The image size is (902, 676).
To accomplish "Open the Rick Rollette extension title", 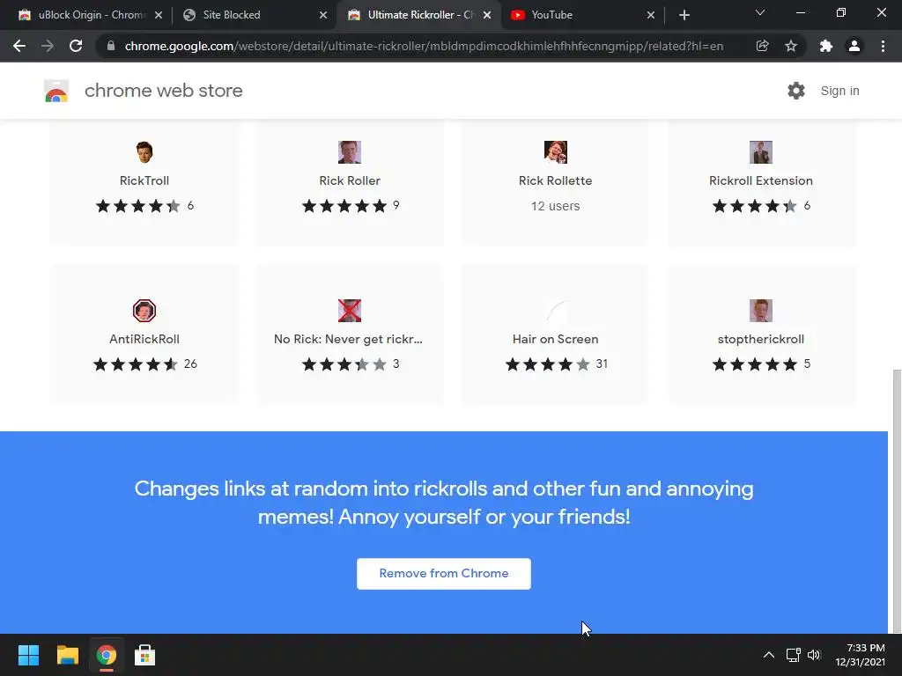I will click(556, 180).
